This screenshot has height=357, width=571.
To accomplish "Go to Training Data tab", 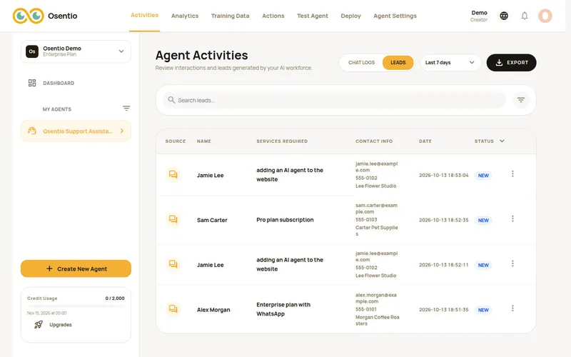I will coord(230,16).
